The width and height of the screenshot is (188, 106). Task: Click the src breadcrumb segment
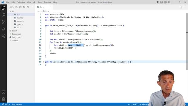(x=38, y=11)
